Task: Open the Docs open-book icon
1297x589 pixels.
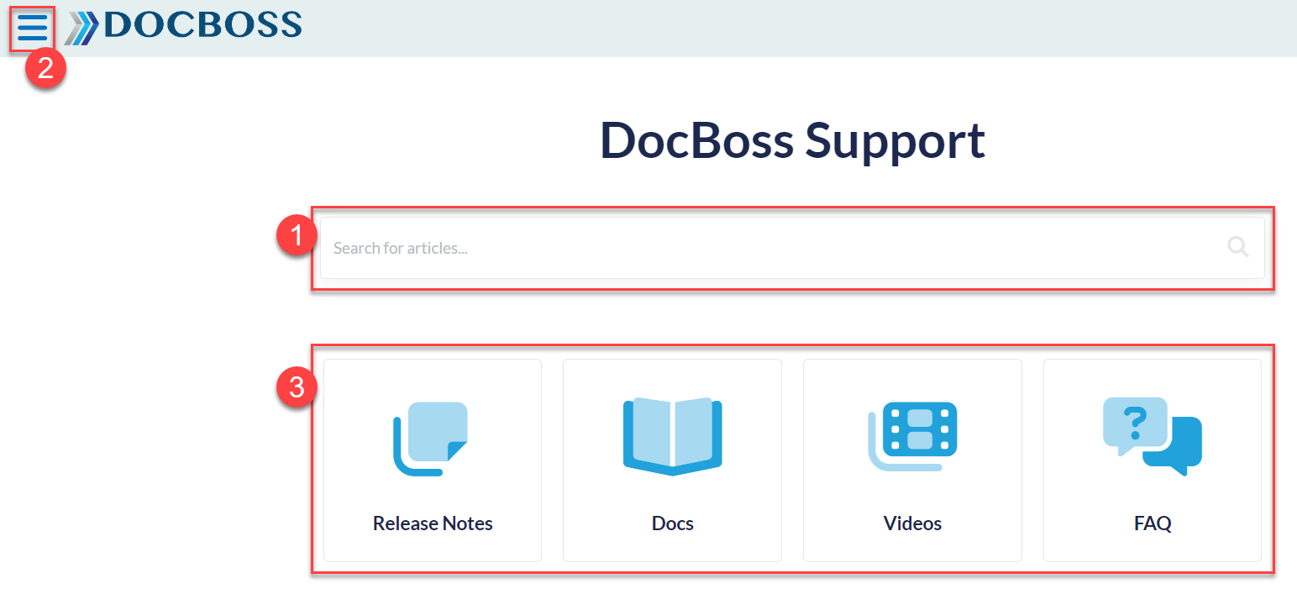Action: click(x=673, y=436)
